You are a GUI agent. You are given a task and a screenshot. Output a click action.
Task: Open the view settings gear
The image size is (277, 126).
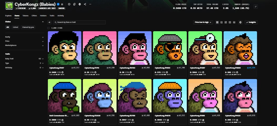(x=240, y=22)
